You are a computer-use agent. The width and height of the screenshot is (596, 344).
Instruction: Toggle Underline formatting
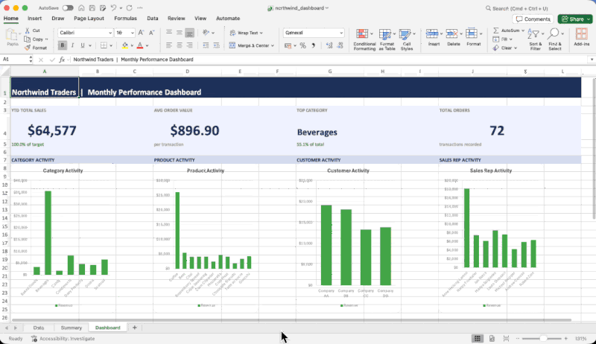tap(83, 45)
